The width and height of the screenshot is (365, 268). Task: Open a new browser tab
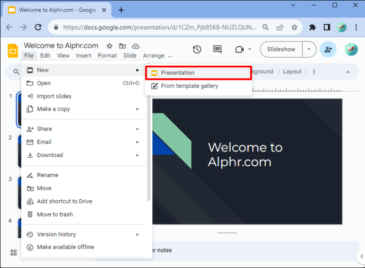coord(121,10)
